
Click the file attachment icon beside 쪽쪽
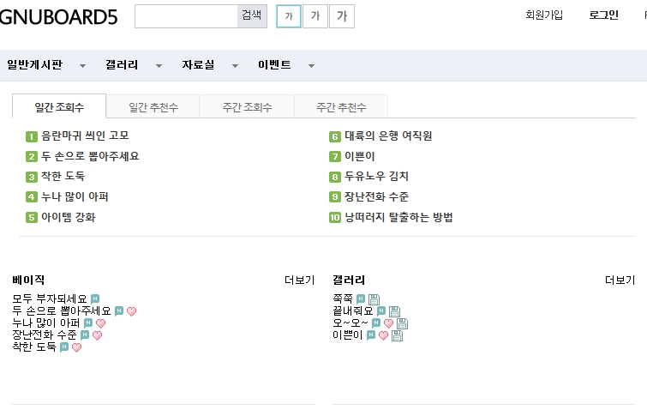(374, 299)
